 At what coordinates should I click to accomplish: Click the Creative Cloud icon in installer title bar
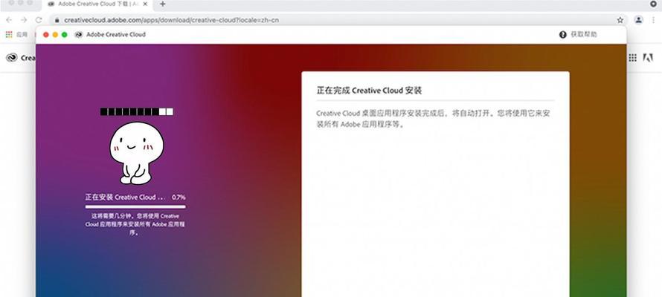78,35
